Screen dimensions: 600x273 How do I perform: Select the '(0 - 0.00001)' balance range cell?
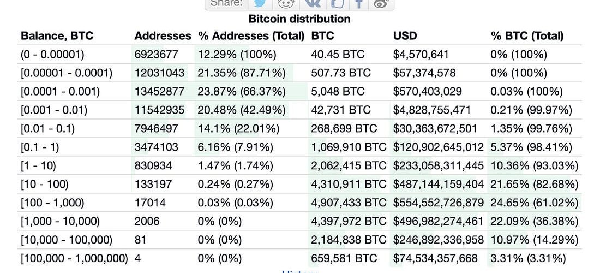click(52, 55)
